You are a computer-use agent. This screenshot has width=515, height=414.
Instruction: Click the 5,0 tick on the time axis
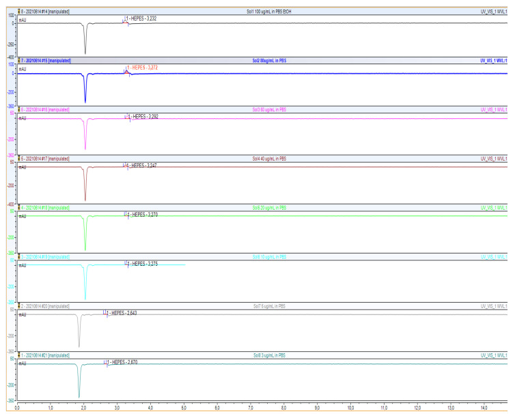183,408
